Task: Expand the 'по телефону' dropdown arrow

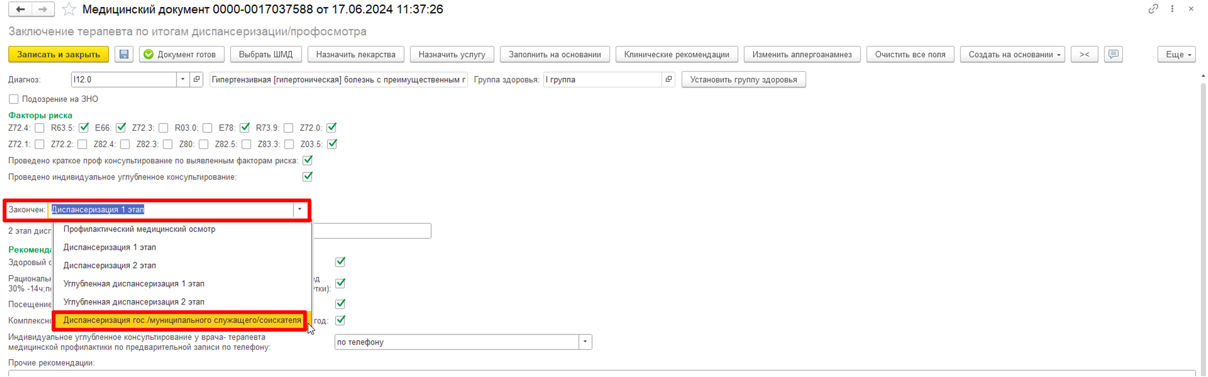Action: [585, 342]
